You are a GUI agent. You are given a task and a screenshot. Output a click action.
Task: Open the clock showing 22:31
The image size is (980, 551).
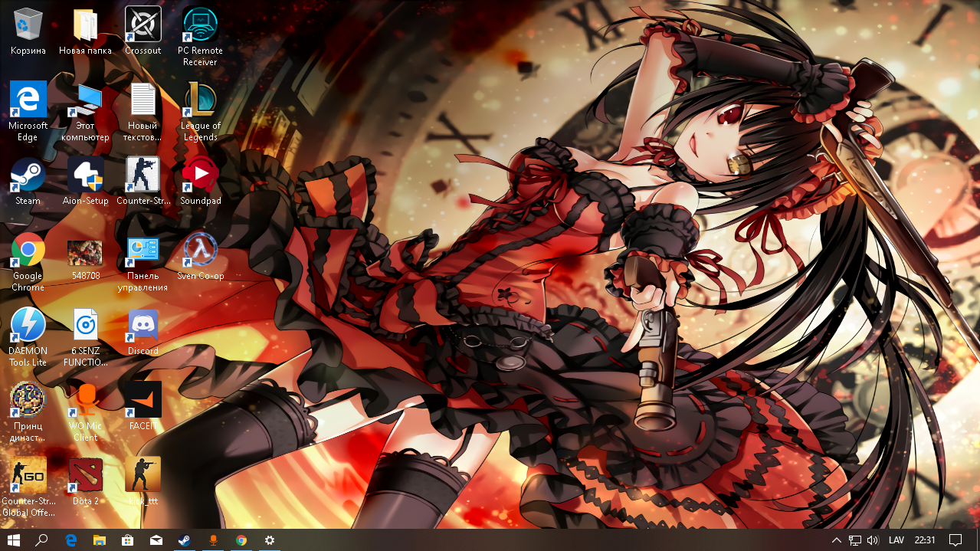(925, 540)
